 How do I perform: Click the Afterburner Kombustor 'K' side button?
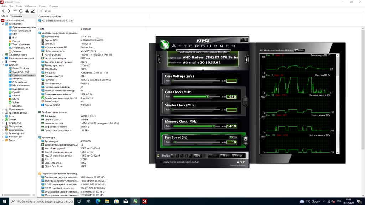click(159, 59)
